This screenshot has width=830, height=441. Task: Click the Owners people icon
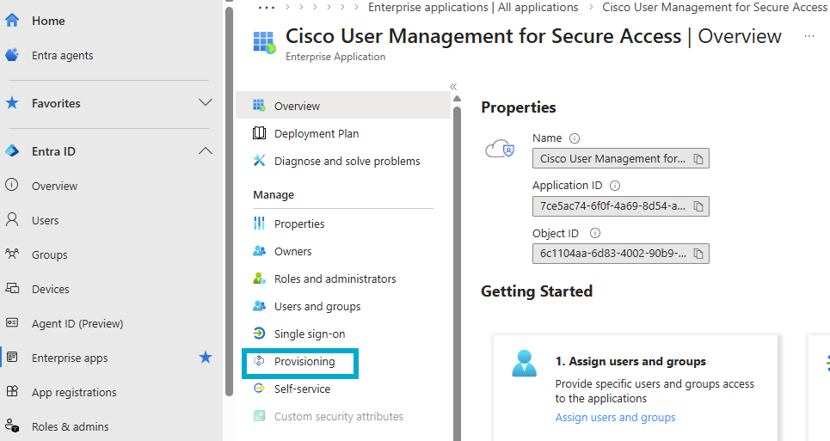click(x=260, y=251)
